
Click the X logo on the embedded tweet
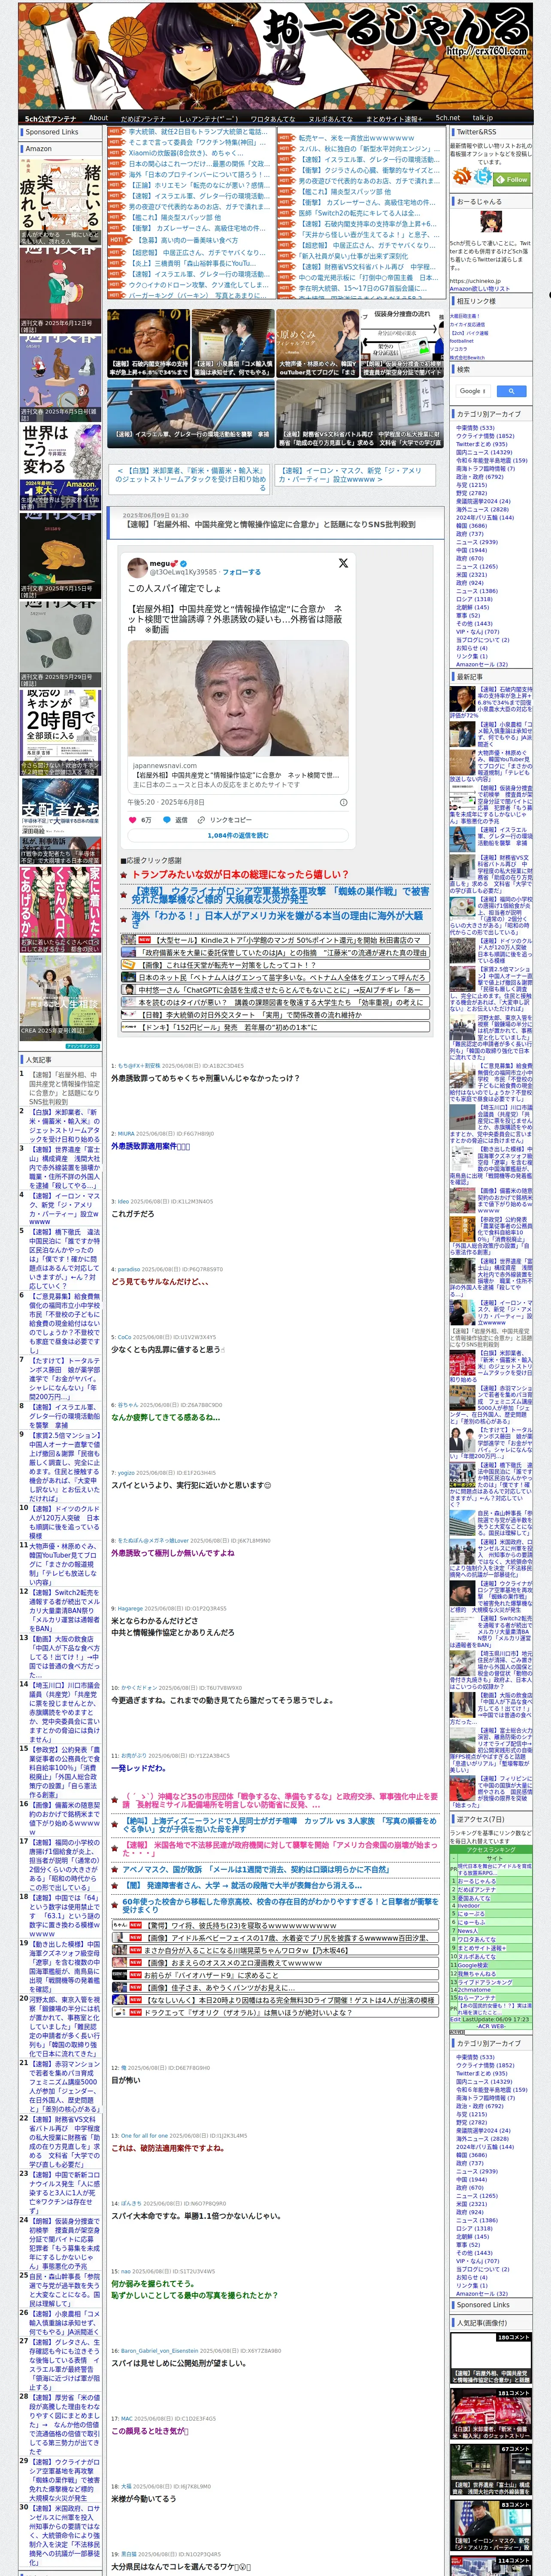point(343,563)
